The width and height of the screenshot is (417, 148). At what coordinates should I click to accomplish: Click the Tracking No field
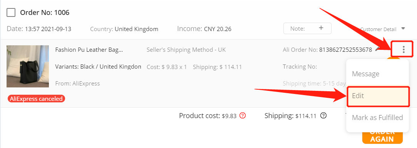click(300, 67)
